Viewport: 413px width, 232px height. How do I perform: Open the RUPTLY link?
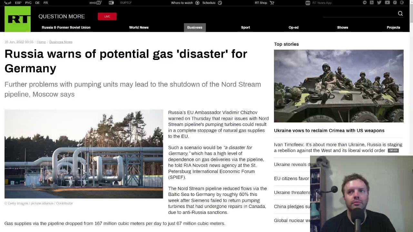(x=126, y=3)
